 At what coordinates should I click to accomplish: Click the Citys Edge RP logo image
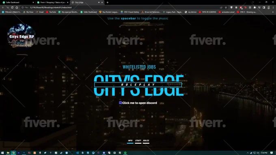tap(21, 36)
